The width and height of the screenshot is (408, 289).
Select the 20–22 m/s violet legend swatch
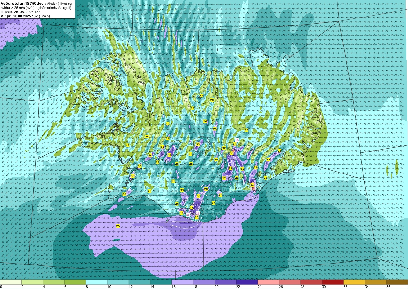coord(225,282)
